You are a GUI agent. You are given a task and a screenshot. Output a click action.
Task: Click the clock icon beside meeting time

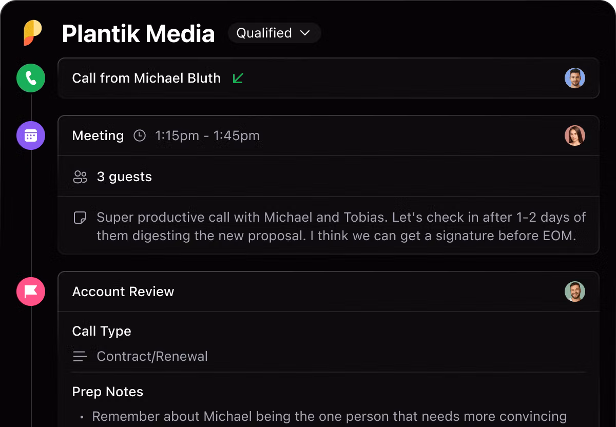tap(140, 135)
